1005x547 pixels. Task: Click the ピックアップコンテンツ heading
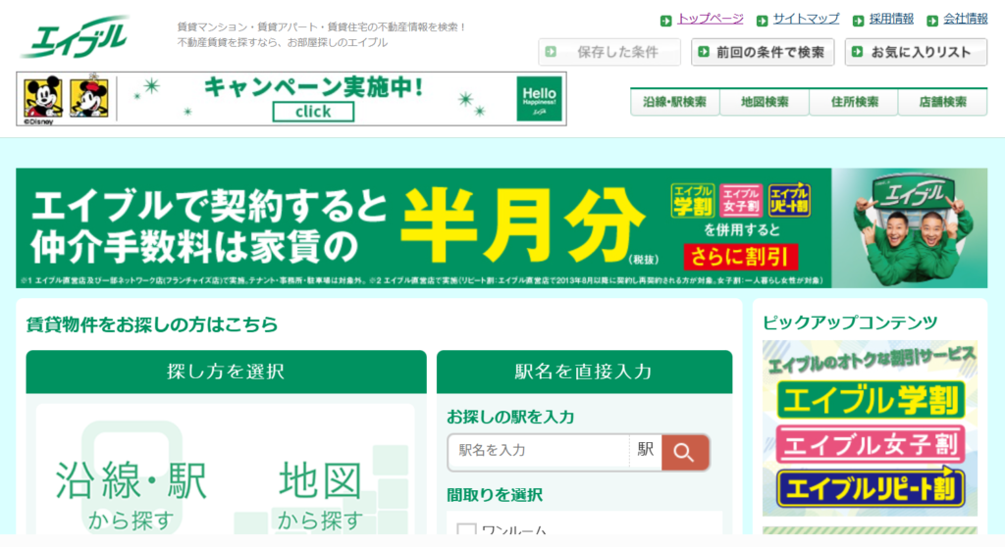click(x=850, y=323)
